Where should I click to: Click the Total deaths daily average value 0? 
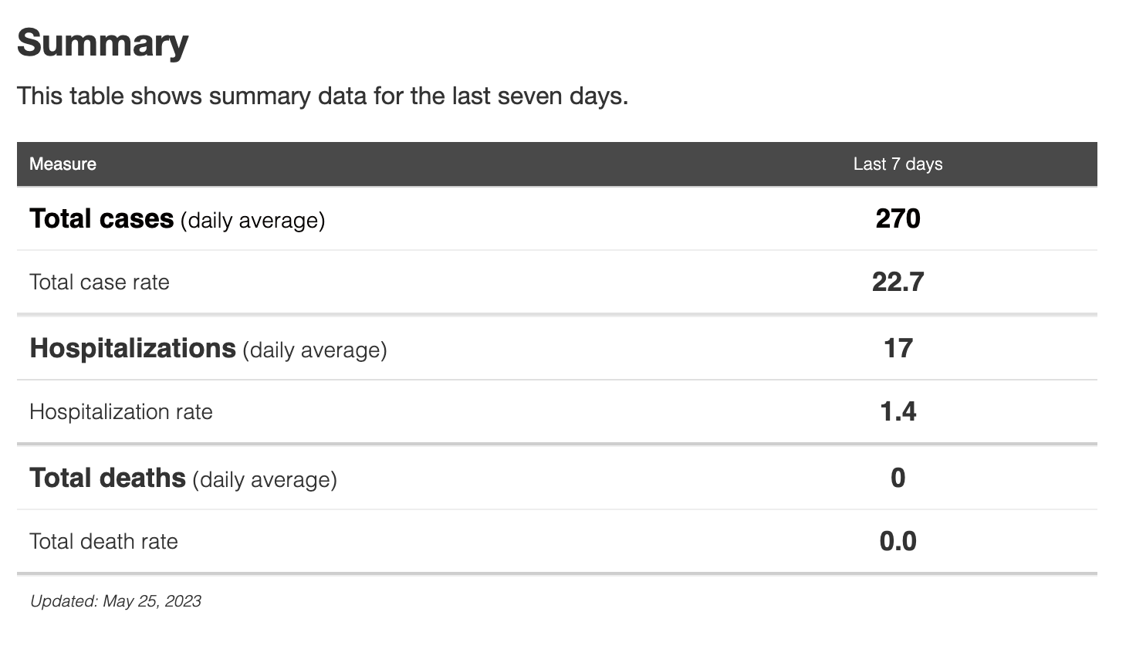[x=898, y=478]
